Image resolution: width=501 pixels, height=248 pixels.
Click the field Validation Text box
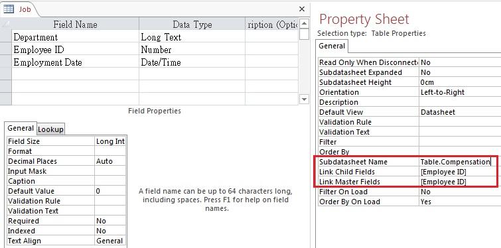(x=110, y=211)
